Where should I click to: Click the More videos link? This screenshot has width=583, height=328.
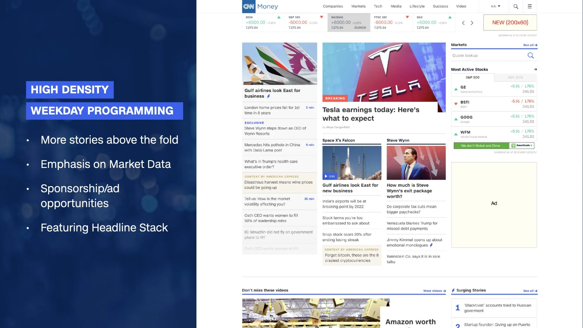coord(434,291)
